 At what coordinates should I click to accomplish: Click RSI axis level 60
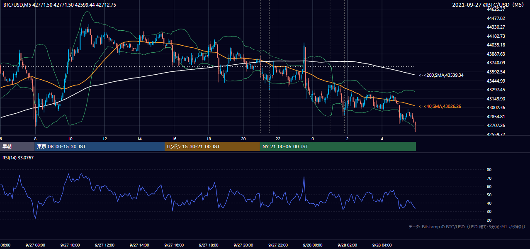click(x=489, y=186)
